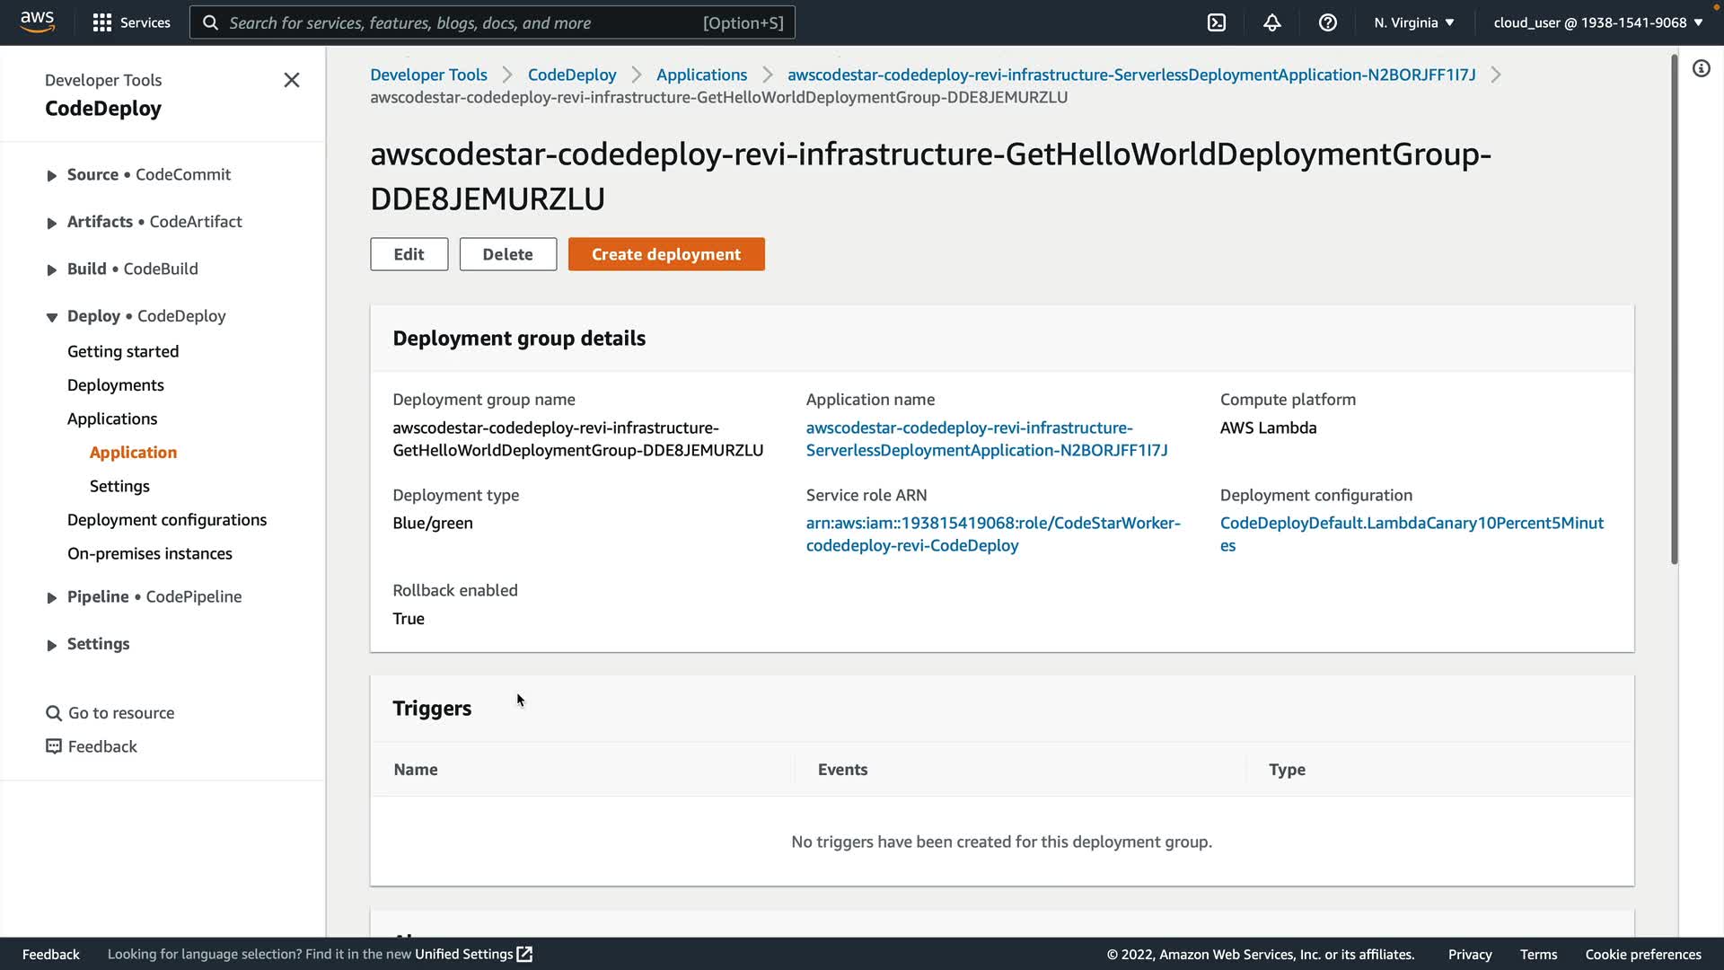Open the info panel icon at right

[x=1702, y=68]
